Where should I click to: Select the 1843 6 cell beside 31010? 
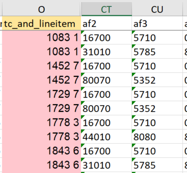click(x=42, y=165)
